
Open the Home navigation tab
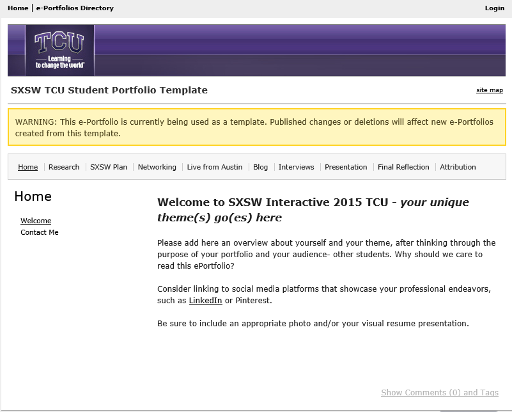point(27,167)
